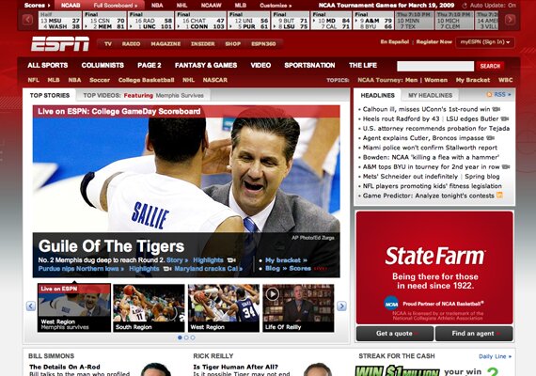Click the search input field

click(435, 66)
